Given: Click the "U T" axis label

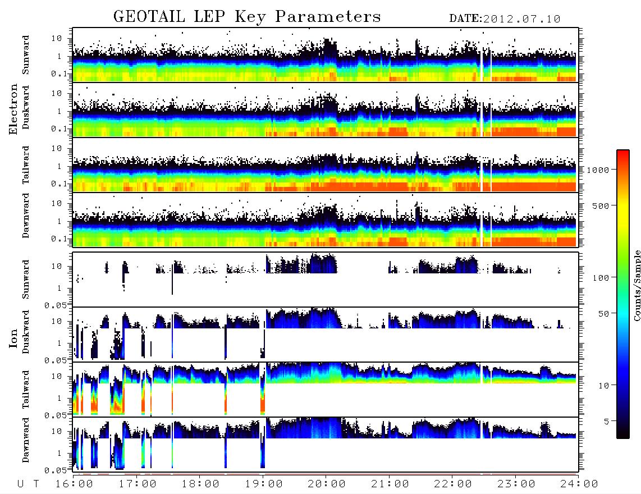Looking at the screenshot, I should (x=29, y=484).
